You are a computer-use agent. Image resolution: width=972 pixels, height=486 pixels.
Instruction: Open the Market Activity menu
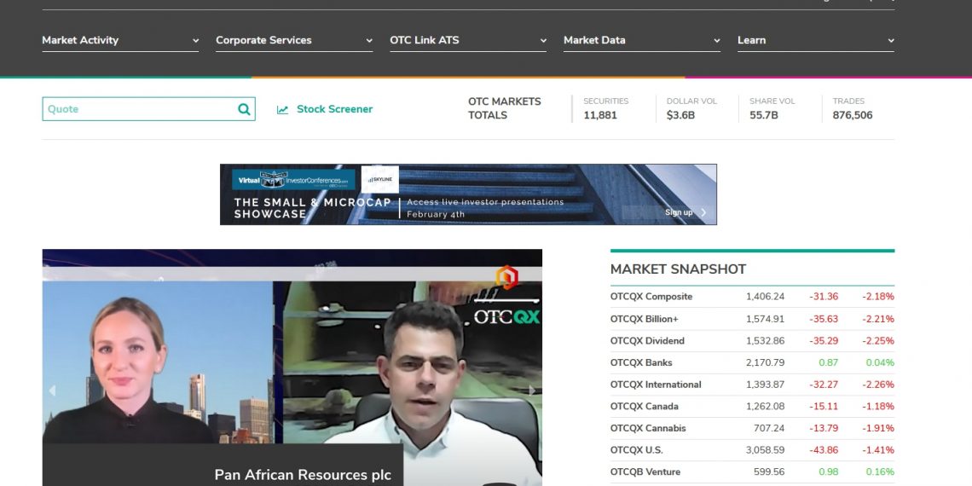(x=120, y=40)
